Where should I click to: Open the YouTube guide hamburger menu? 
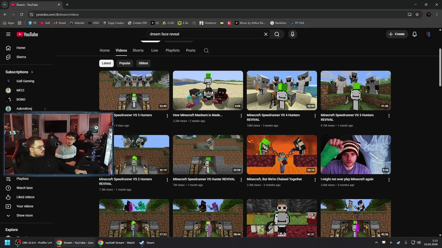[8, 34]
